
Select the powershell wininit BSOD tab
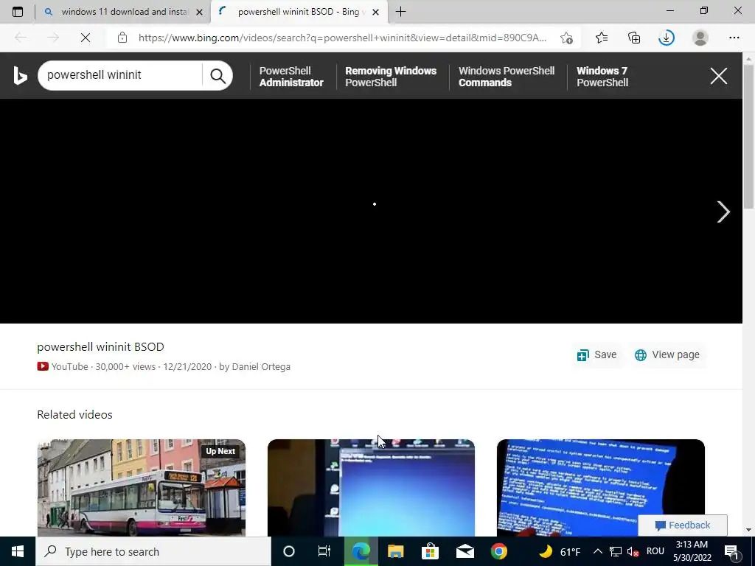click(x=299, y=12)
